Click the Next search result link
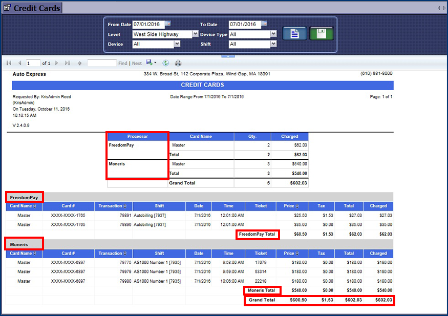 tap(137, 64)
